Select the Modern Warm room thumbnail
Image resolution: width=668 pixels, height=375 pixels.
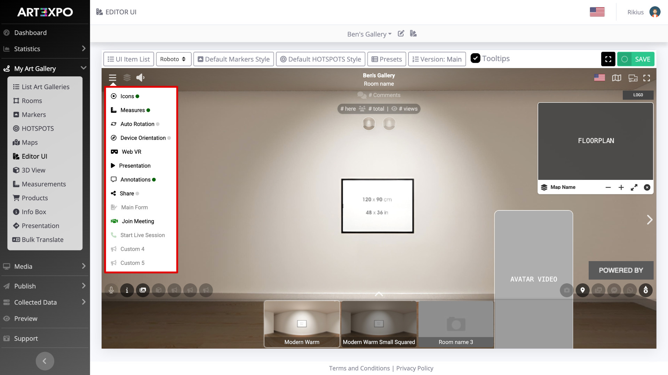[302, 324]
